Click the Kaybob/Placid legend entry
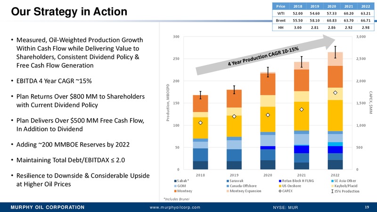 [344, 186]
